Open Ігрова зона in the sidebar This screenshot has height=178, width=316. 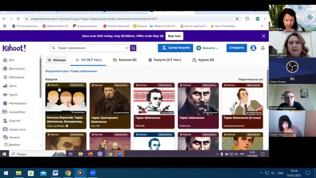pos(17,129)
